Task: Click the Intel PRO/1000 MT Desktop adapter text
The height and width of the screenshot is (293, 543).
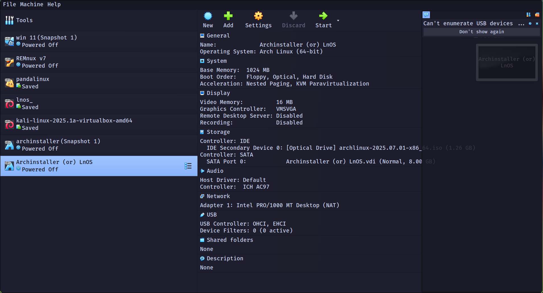Action: tap(288, 205)
